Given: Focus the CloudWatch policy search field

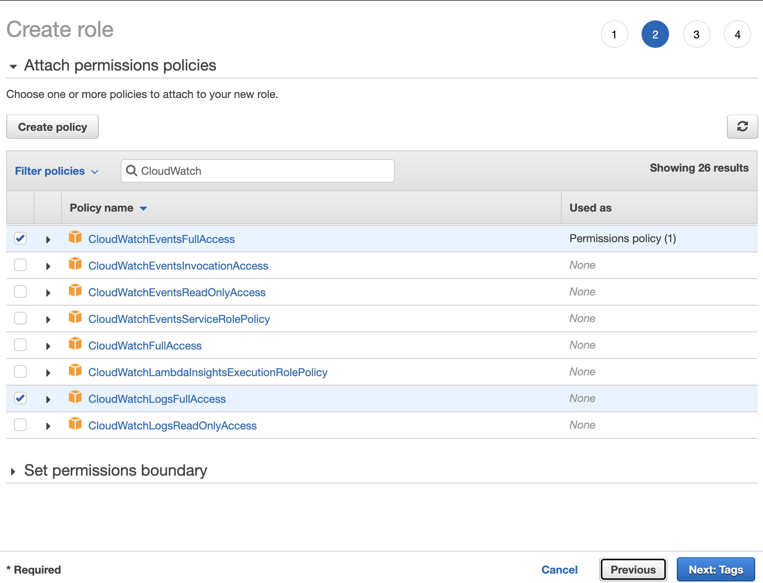Looking at the screenshot, I should tap(264, 171).
